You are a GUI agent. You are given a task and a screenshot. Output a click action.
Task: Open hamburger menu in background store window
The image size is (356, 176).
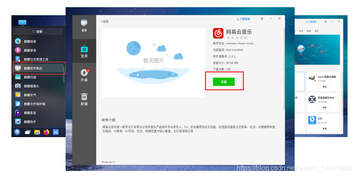(326, 22)
